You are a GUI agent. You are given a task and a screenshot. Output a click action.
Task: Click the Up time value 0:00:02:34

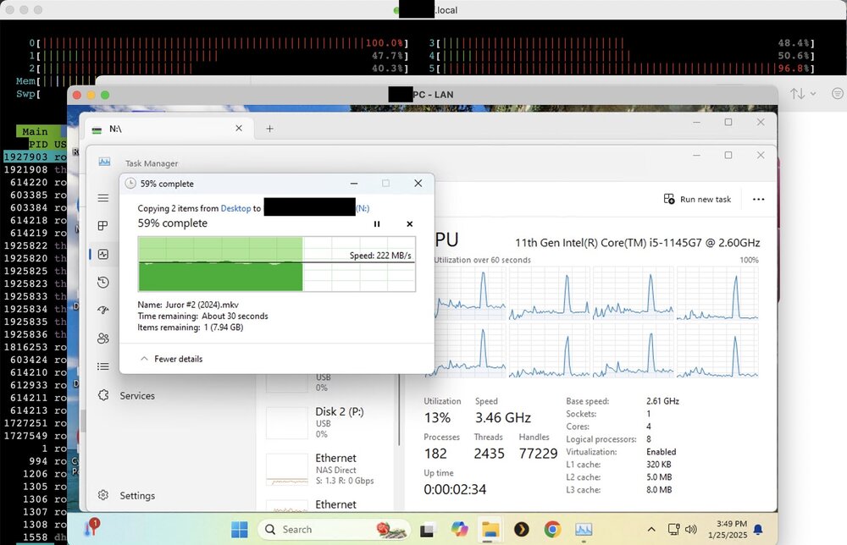(455, 489)
